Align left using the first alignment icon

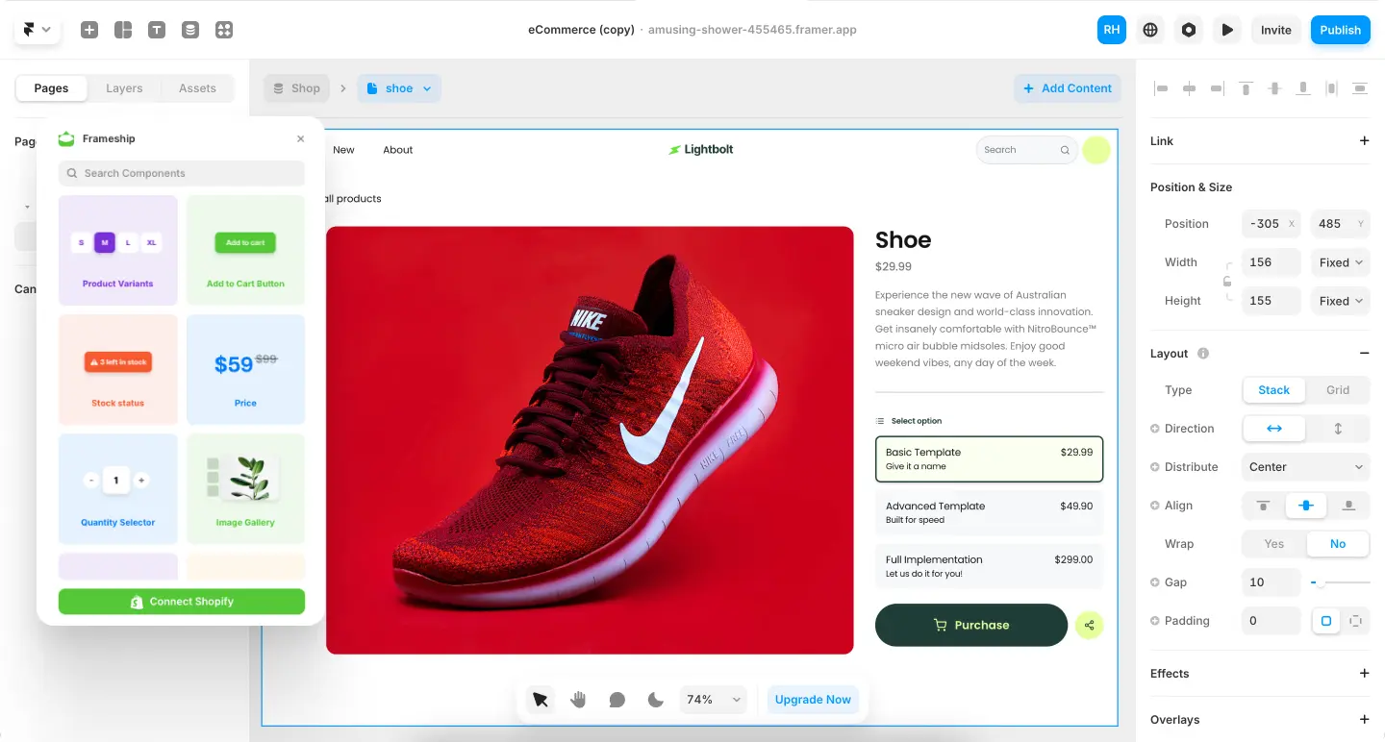pyautogui.click(x=1161, y=88)
